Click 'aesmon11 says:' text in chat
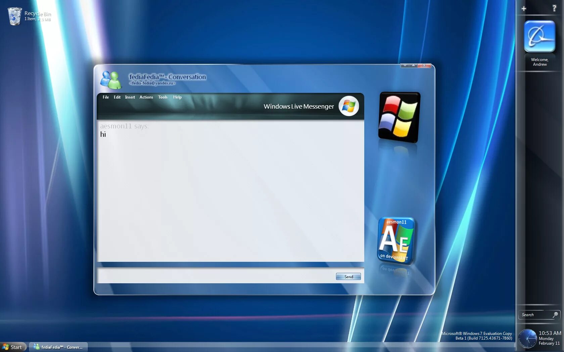 pos(124,126)
